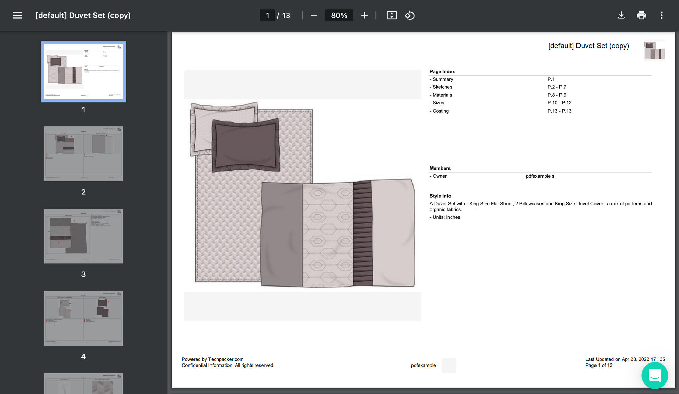The height and width of the screenshot is (394, 679).
Task: Select page 4 thumbnail
Action: 84,318
